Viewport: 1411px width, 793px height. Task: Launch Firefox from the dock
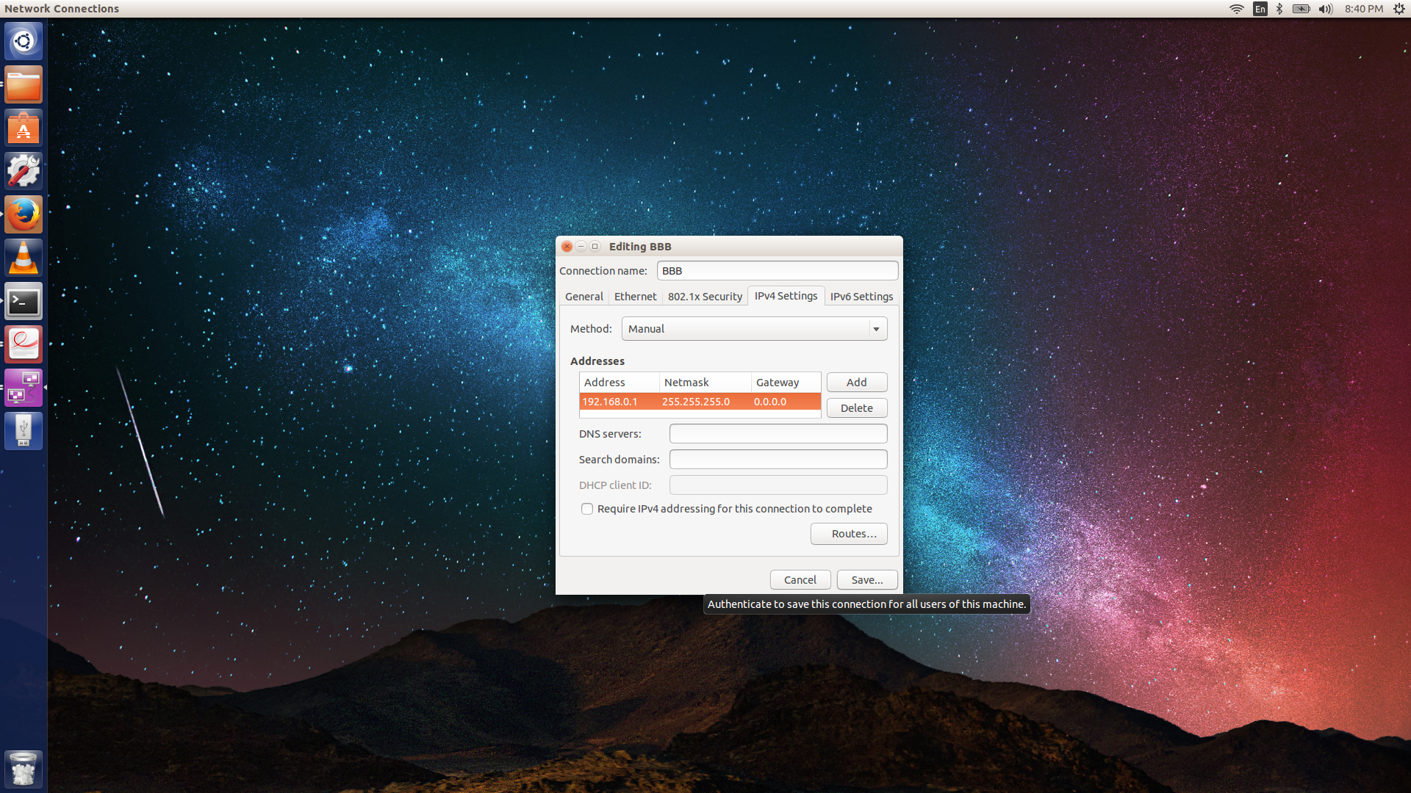[24, 214]
